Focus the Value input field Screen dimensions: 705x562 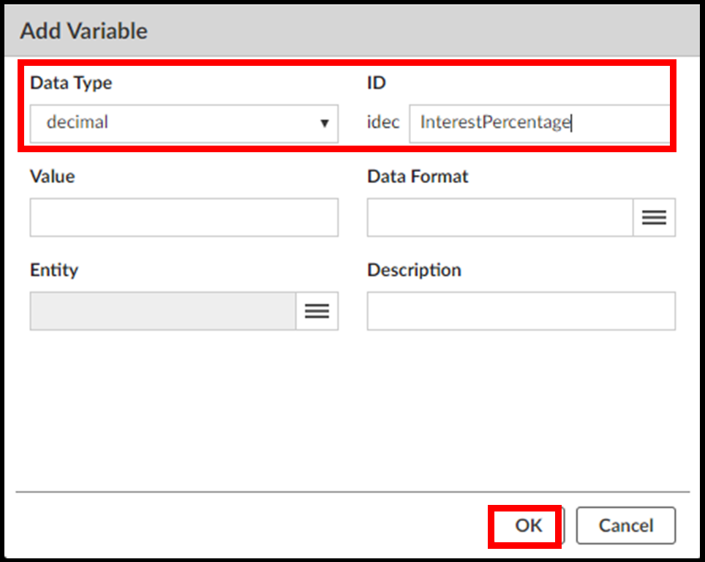184,217
